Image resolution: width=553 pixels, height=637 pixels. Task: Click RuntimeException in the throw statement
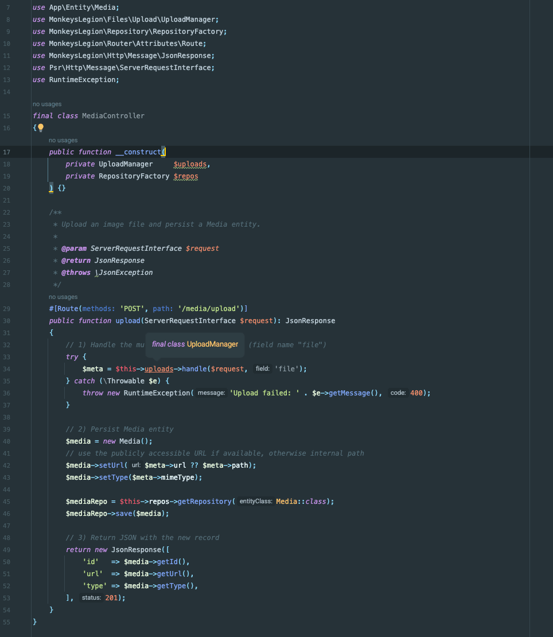click(x=156, y=393)
